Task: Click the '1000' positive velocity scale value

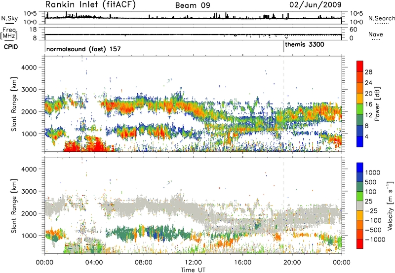Action: click(373, 172)
